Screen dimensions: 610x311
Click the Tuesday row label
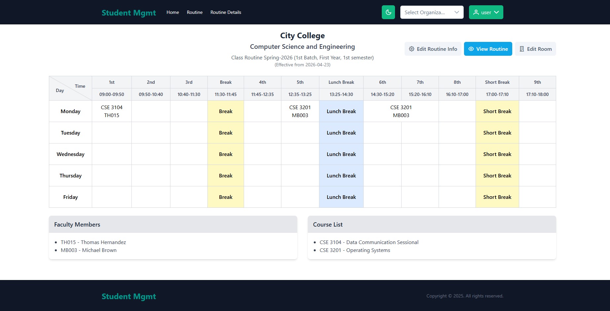[x=70, y=133]
